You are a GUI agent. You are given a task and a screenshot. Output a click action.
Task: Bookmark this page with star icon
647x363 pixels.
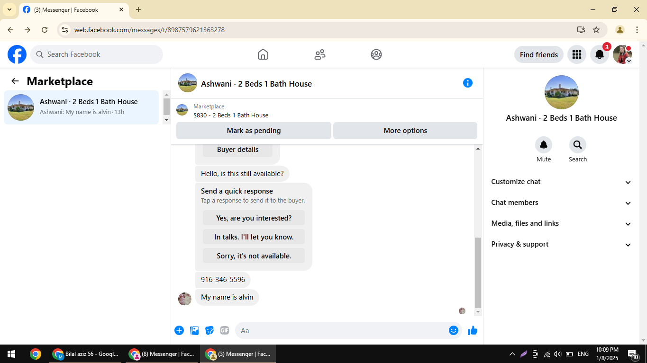tap(596, 30)
